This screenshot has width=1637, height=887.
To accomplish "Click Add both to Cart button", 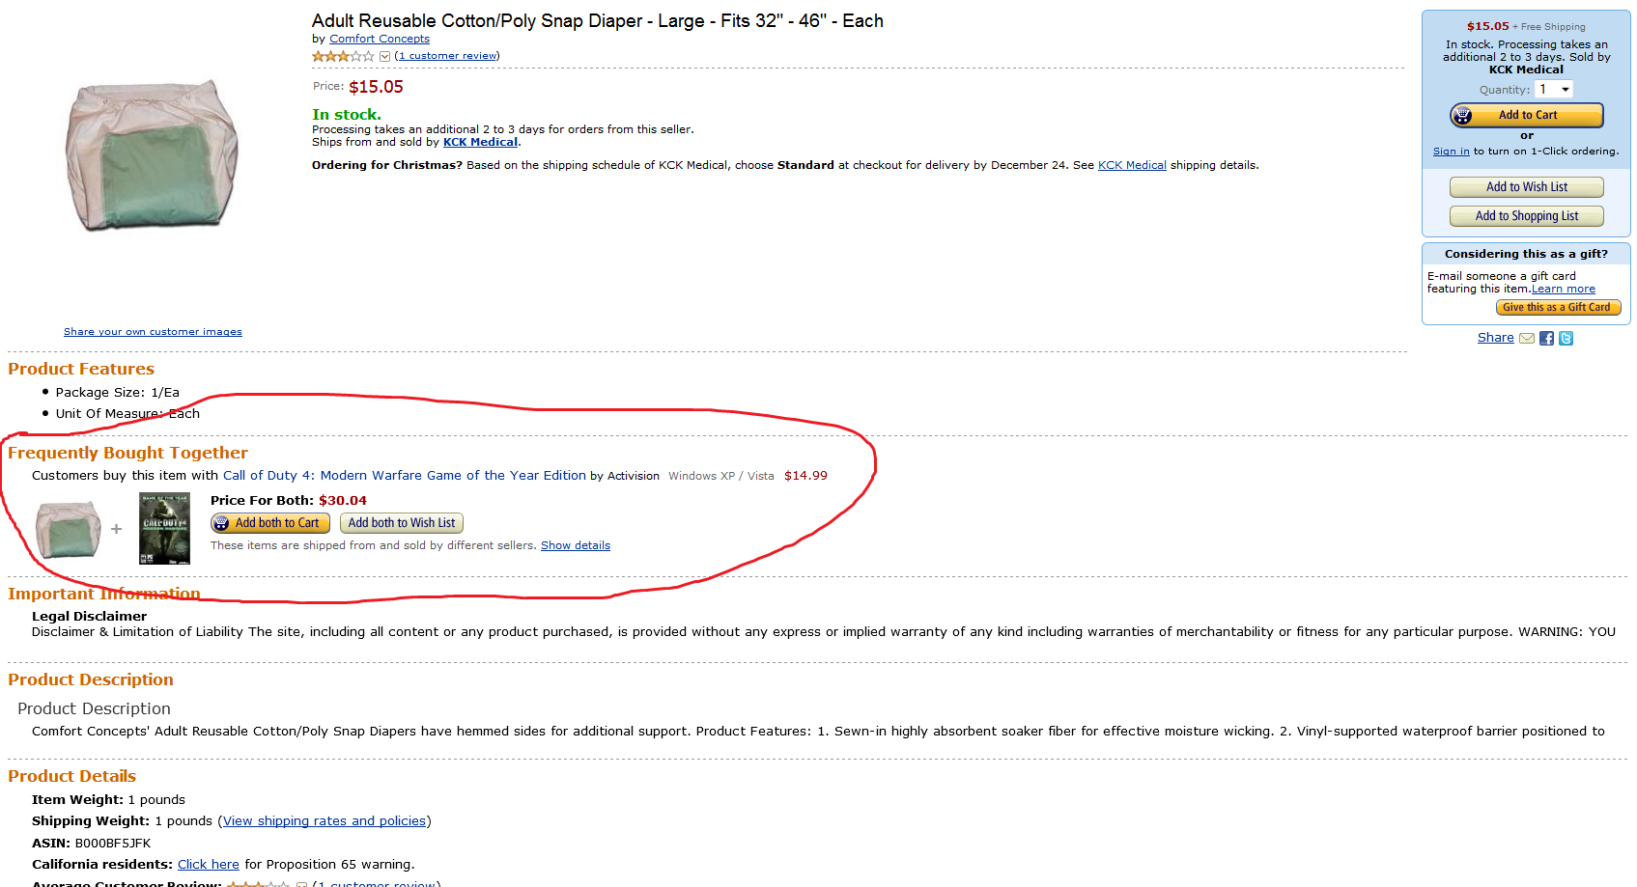I will 270,523.
